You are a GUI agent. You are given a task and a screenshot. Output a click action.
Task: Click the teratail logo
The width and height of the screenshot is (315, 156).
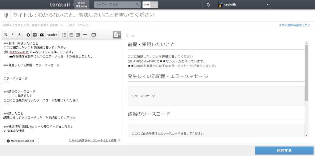point(60,5)
